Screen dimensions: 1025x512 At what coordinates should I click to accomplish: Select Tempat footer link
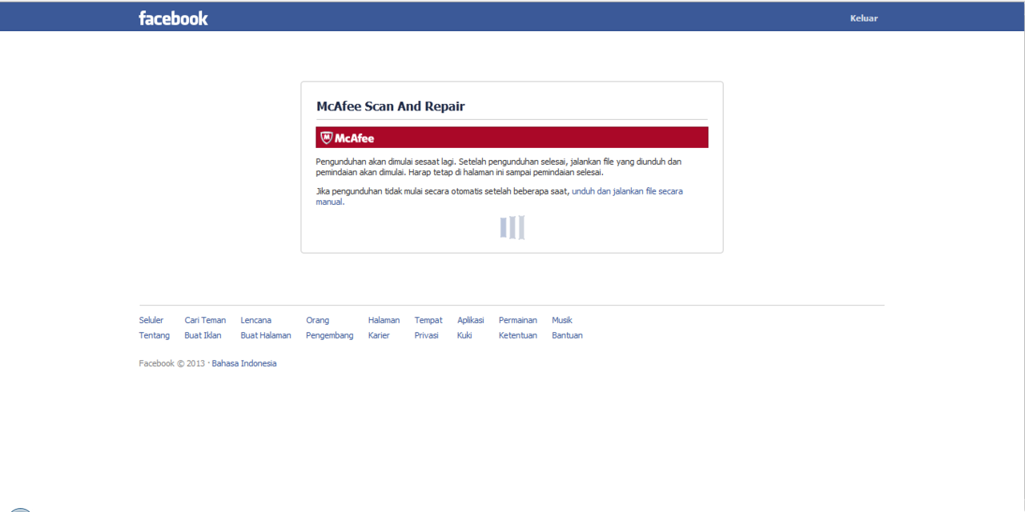(428, 320)
